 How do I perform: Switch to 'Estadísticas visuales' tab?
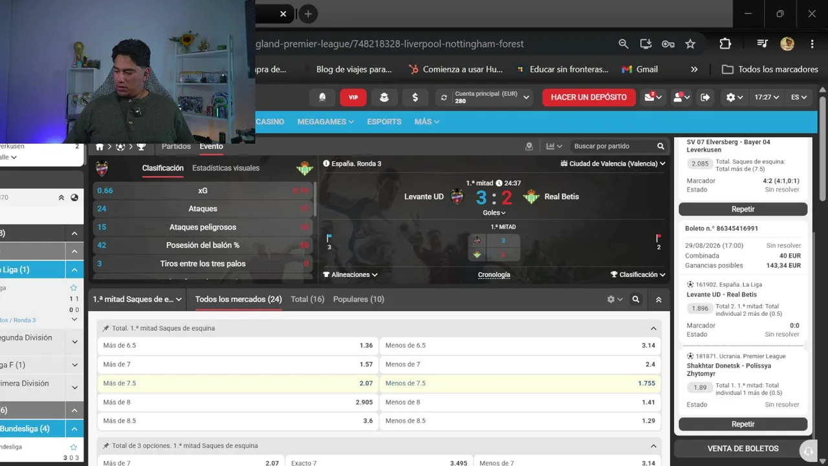coord(226,168)
